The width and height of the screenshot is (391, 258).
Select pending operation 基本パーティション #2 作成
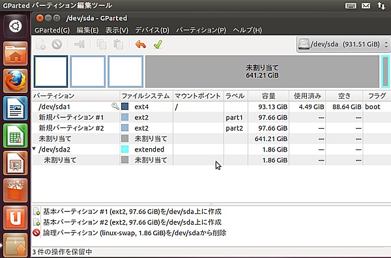click(x=132, y=222)
